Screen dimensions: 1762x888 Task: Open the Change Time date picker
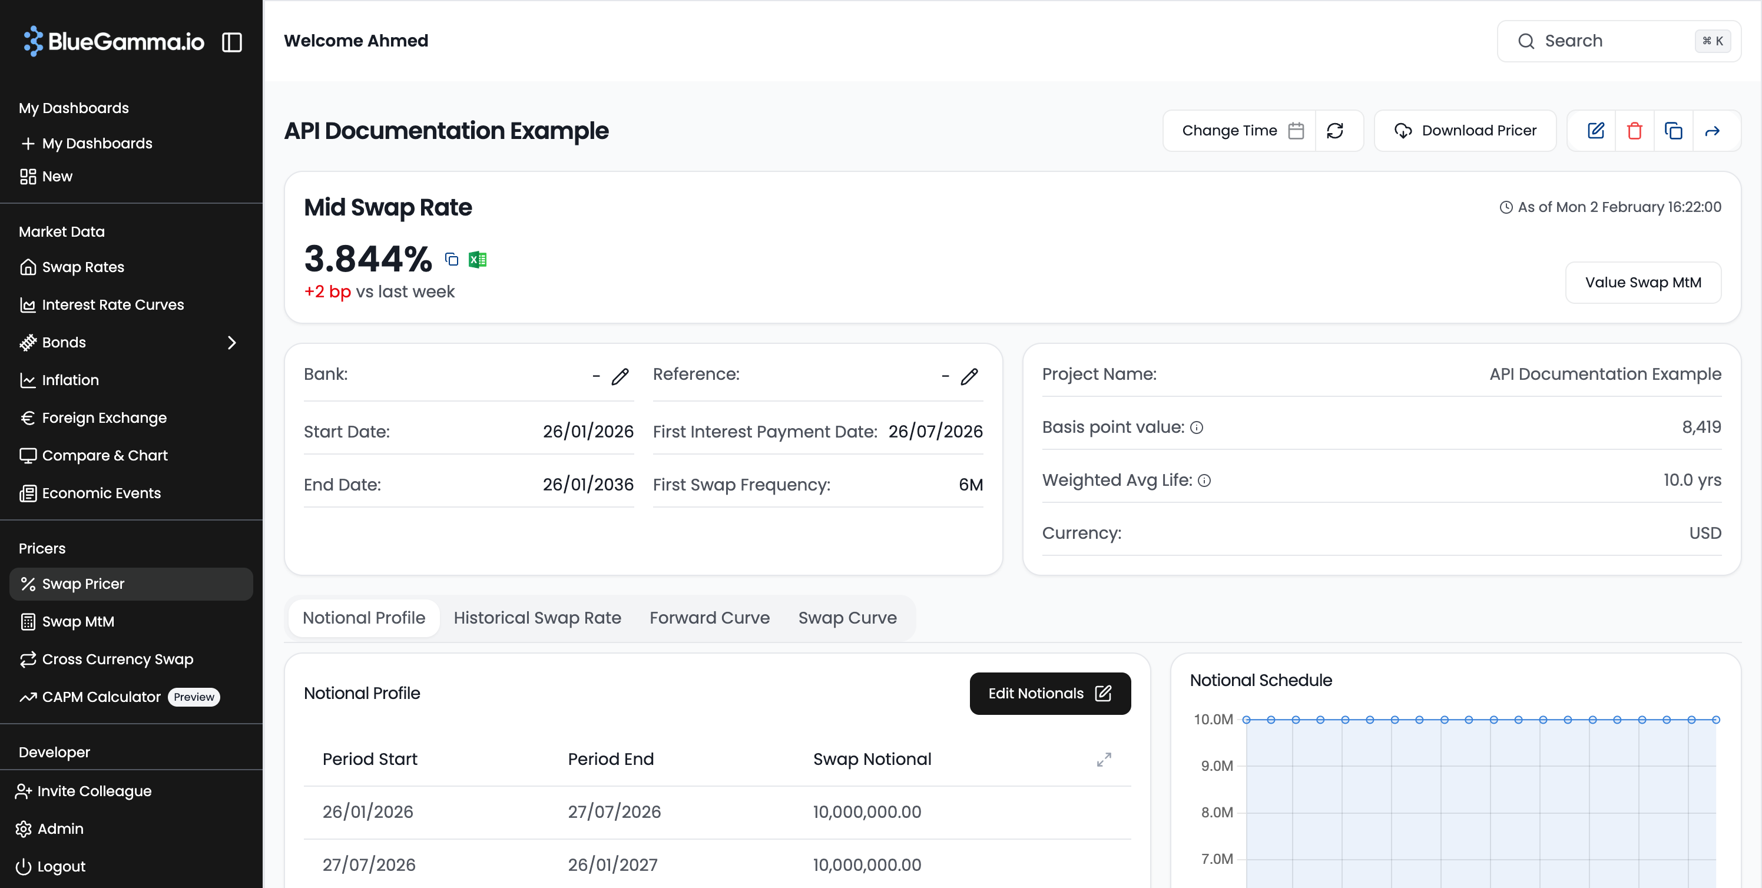[x=1241, y=131]
